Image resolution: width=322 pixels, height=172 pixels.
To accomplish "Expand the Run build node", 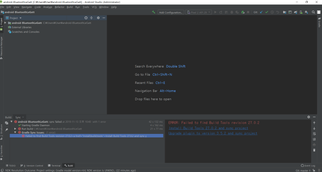I will (x=15, y=129).
